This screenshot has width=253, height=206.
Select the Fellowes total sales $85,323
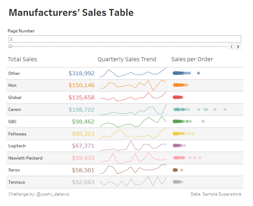(83, 134)
